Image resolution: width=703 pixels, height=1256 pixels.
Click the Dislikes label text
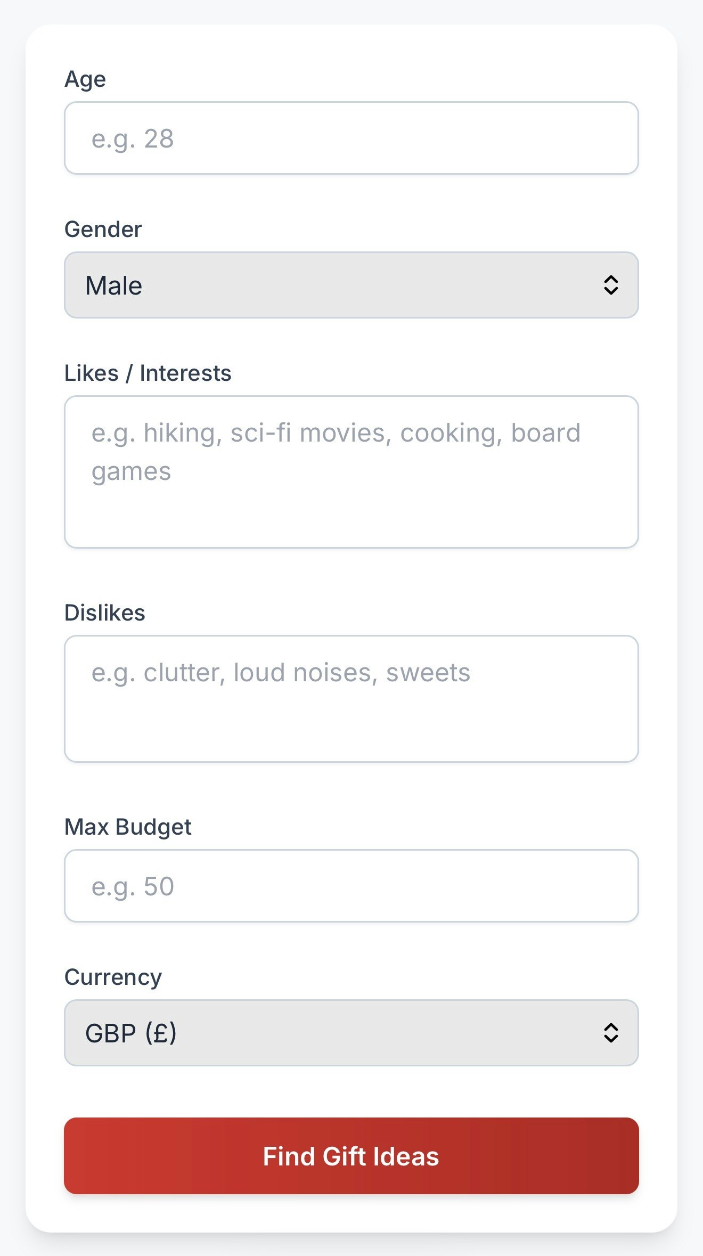point(104,613)
